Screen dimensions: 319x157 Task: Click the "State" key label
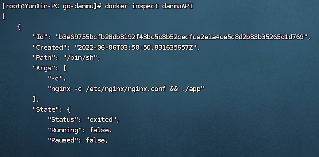tap(46, 109)
